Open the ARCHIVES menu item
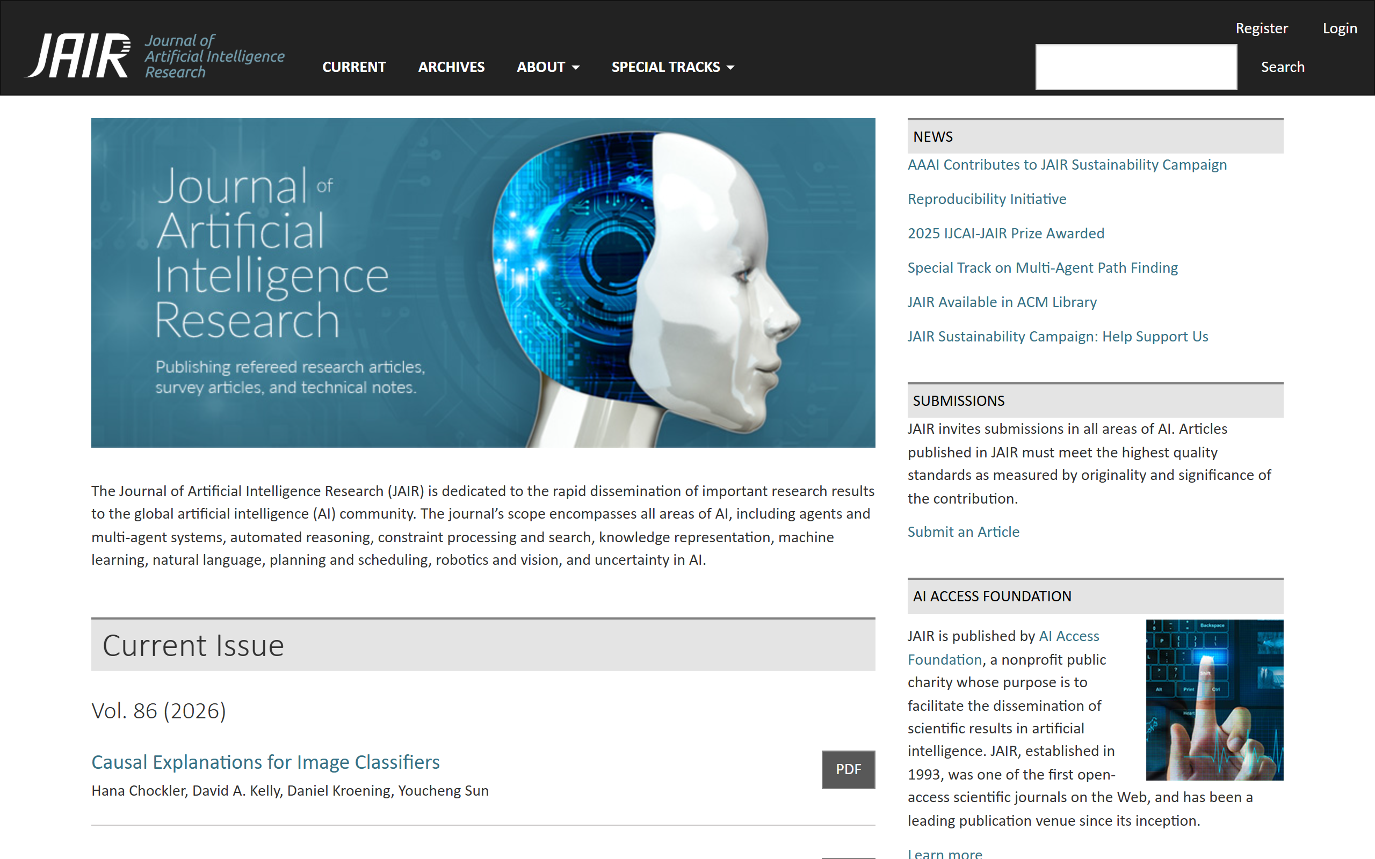The image size is (1375, 859). pyautogui.click(x=451, y=67)
